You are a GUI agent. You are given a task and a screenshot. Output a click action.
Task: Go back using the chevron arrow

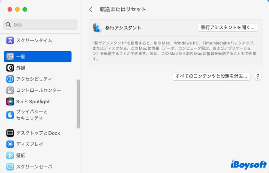[x=91, y=9]
